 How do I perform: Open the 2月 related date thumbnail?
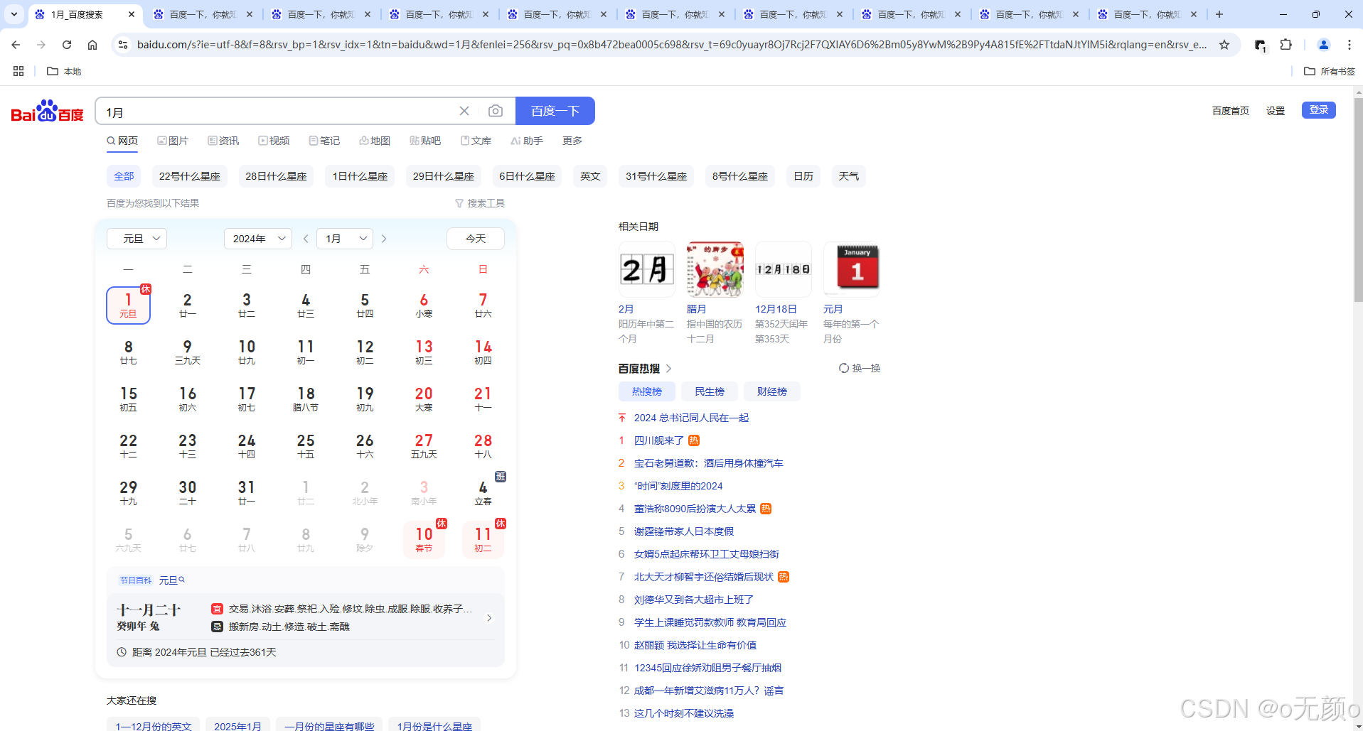point(647,269)
